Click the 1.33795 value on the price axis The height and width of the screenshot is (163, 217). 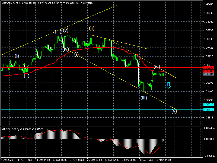point(209,100)
